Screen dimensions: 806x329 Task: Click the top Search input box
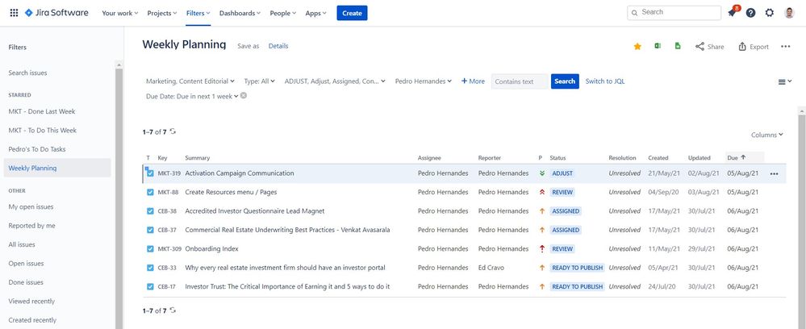pos(674,13)
